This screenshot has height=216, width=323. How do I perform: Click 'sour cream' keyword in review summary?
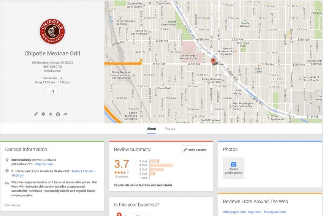point(164,185)
